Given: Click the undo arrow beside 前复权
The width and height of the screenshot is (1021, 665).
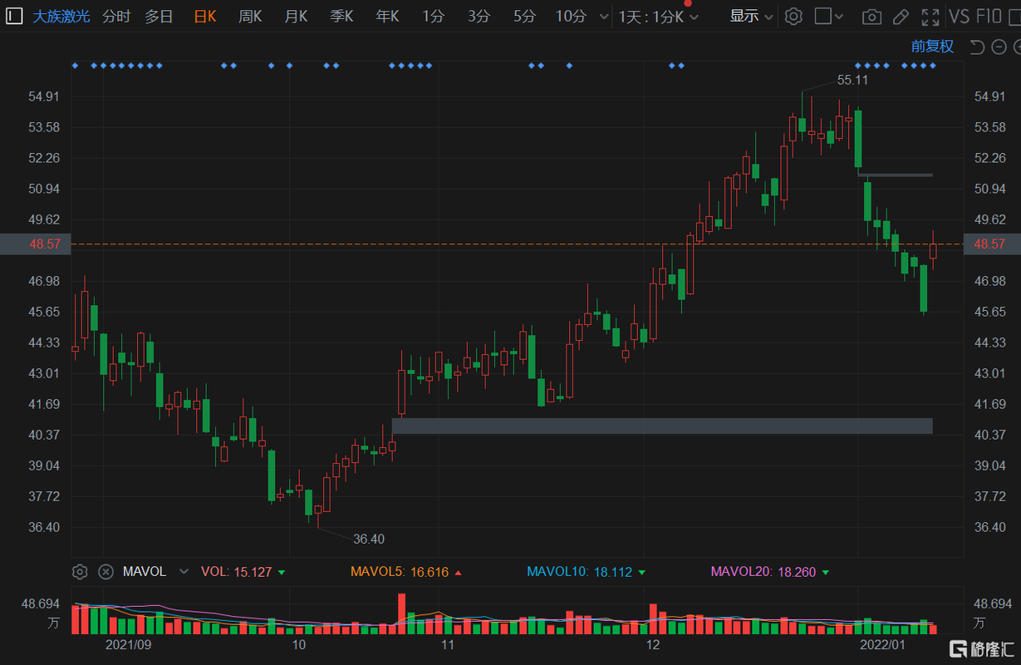Looking at the screenshot, I should 977,47.
